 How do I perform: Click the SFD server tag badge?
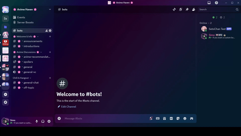(x=219, y=35)
